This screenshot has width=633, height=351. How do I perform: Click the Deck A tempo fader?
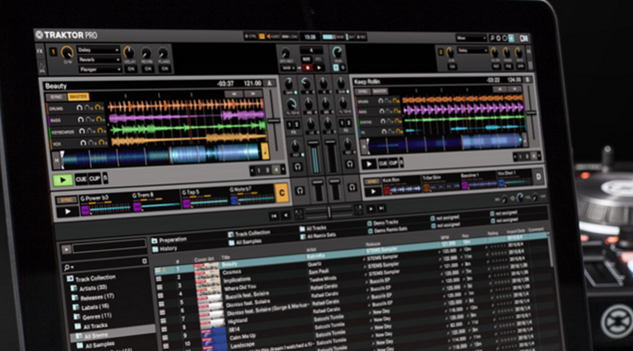tap(274, 120)
